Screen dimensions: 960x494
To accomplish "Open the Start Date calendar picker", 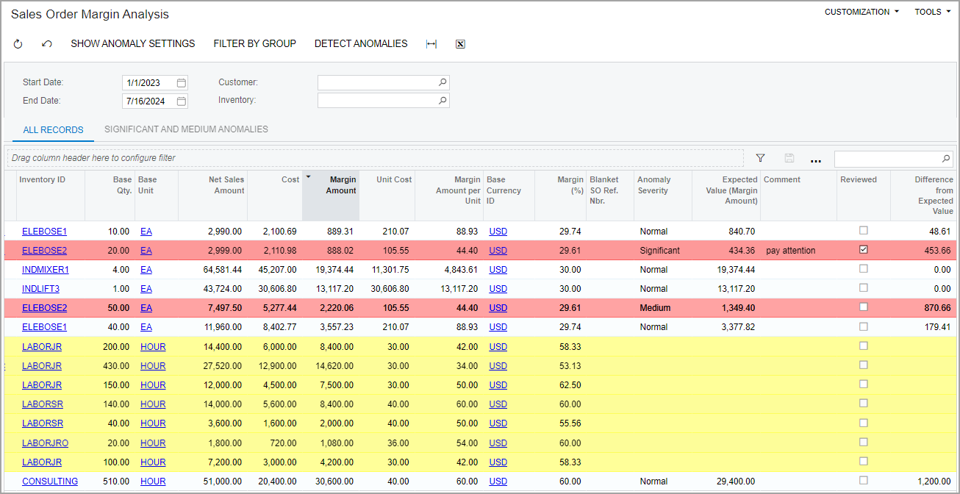I will click(x=182, y=83).
